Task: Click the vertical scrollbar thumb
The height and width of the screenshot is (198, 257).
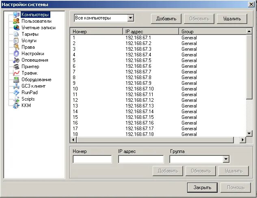Action: click(249, 67)
